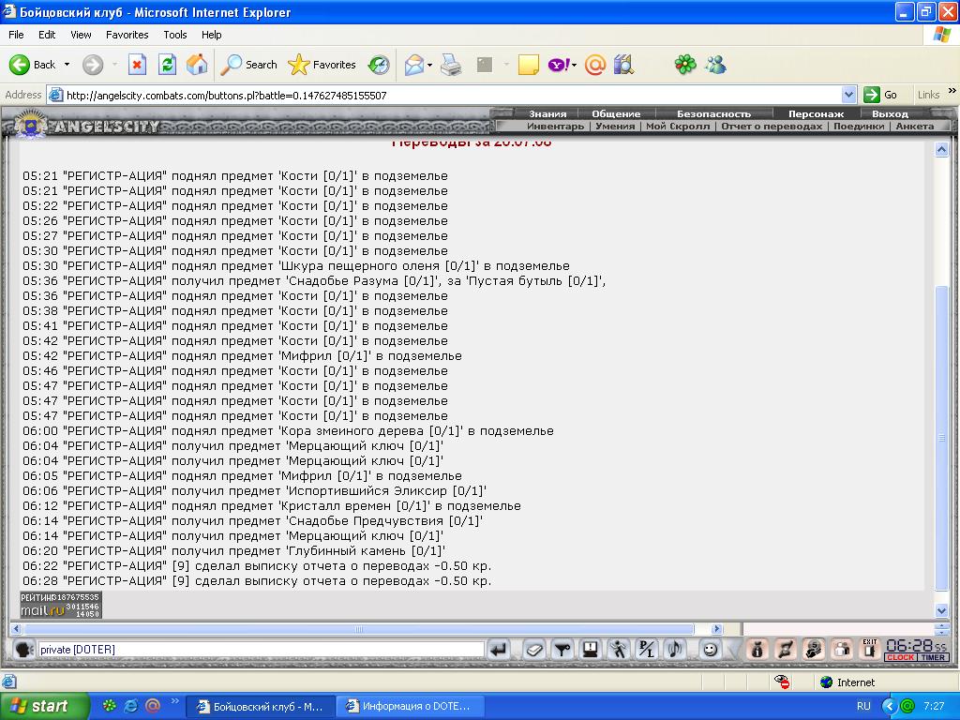The image size is (960, 720).
Task: Click the chat text input field
Action: point(261,650)
